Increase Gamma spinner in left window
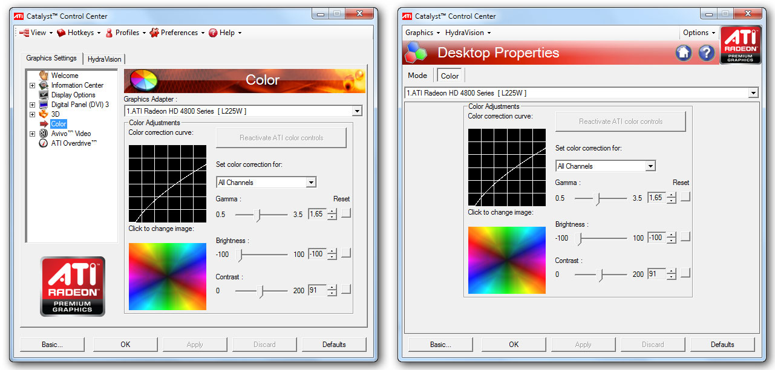 click(x=332, y=211)
